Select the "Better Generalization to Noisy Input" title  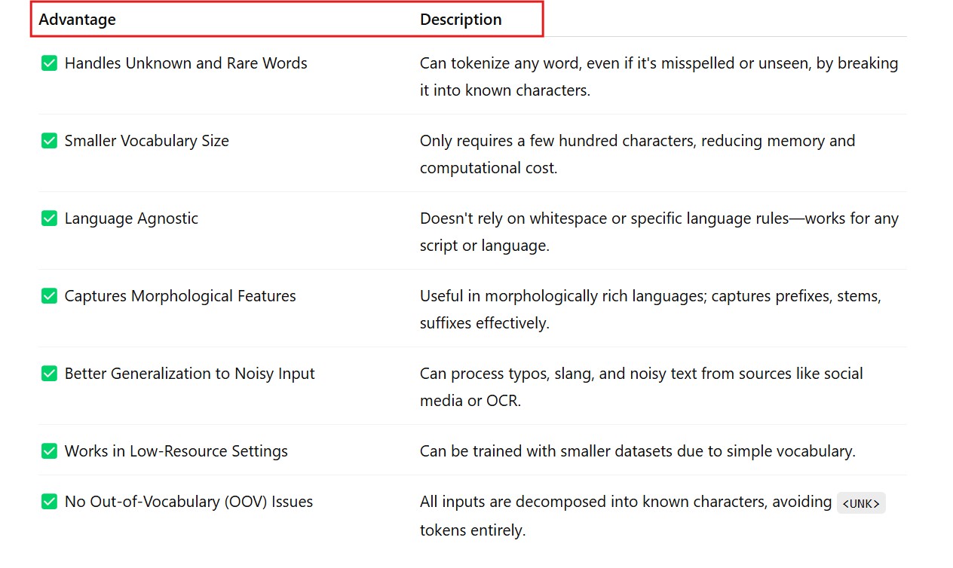[189, 374]
